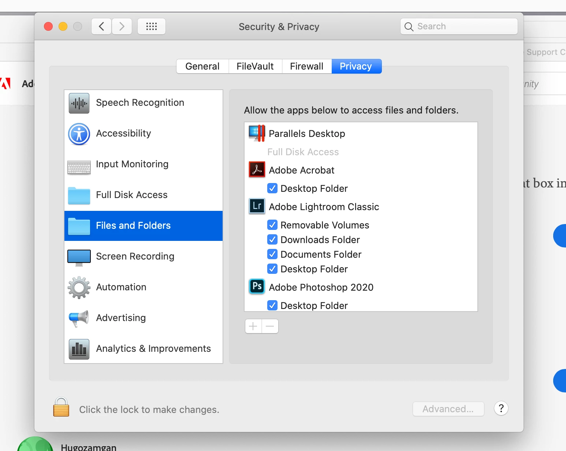Click the magnifying glass search icon
The width and height of the screenshot is (566, 451).
(x=409, y=27)
